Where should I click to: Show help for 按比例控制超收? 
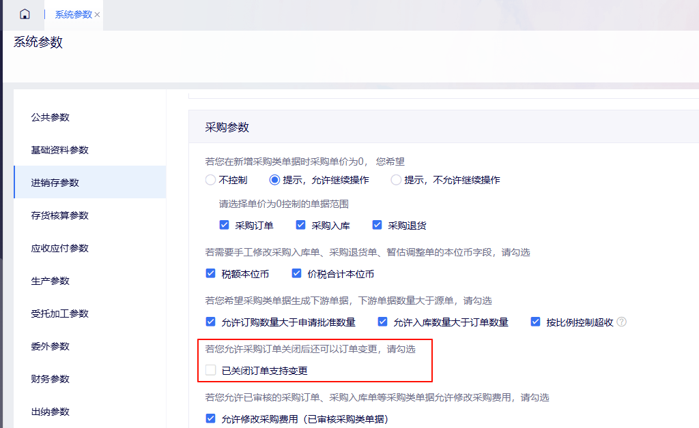coord(621,322)
